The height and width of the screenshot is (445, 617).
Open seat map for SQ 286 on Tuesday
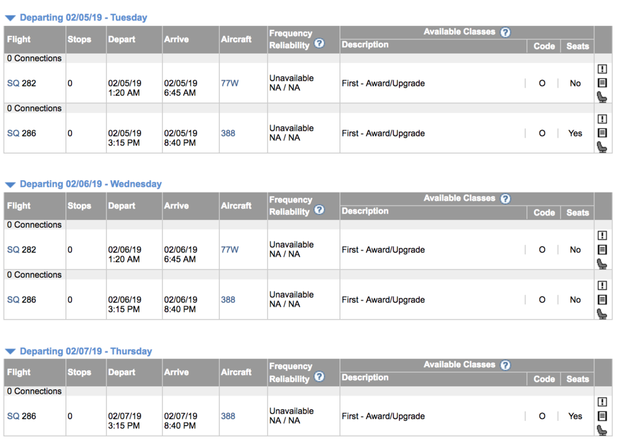click(602, 147)
